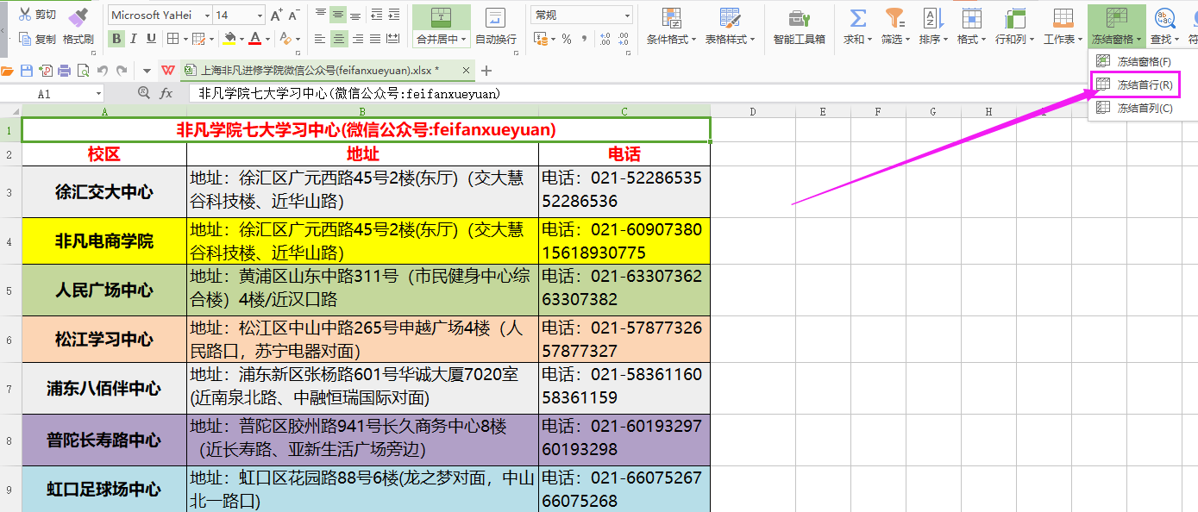1198x512 pixels.
Task: Add a new document tab with plus
Action: [486, 71]
